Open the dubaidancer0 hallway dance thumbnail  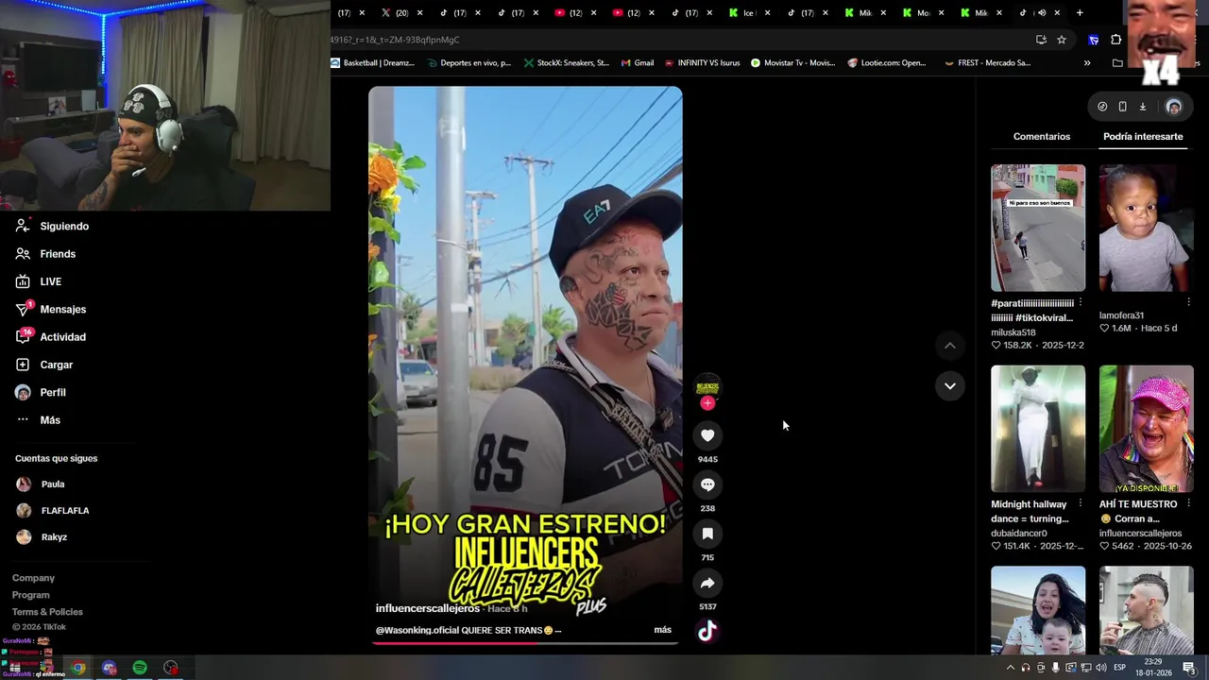point(1038,429)
